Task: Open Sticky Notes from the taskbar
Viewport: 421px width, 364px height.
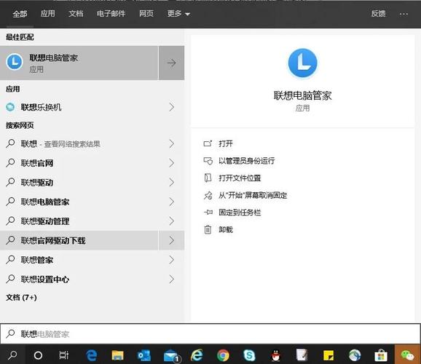Action: point(328,355)
